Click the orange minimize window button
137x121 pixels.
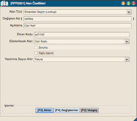click(x=123, y=3)
